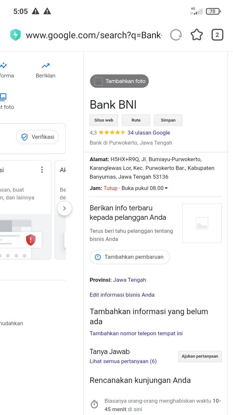The image size is (233, 415).
Task: Tap the browser shield lightning icon
Action: click(15, 35)
